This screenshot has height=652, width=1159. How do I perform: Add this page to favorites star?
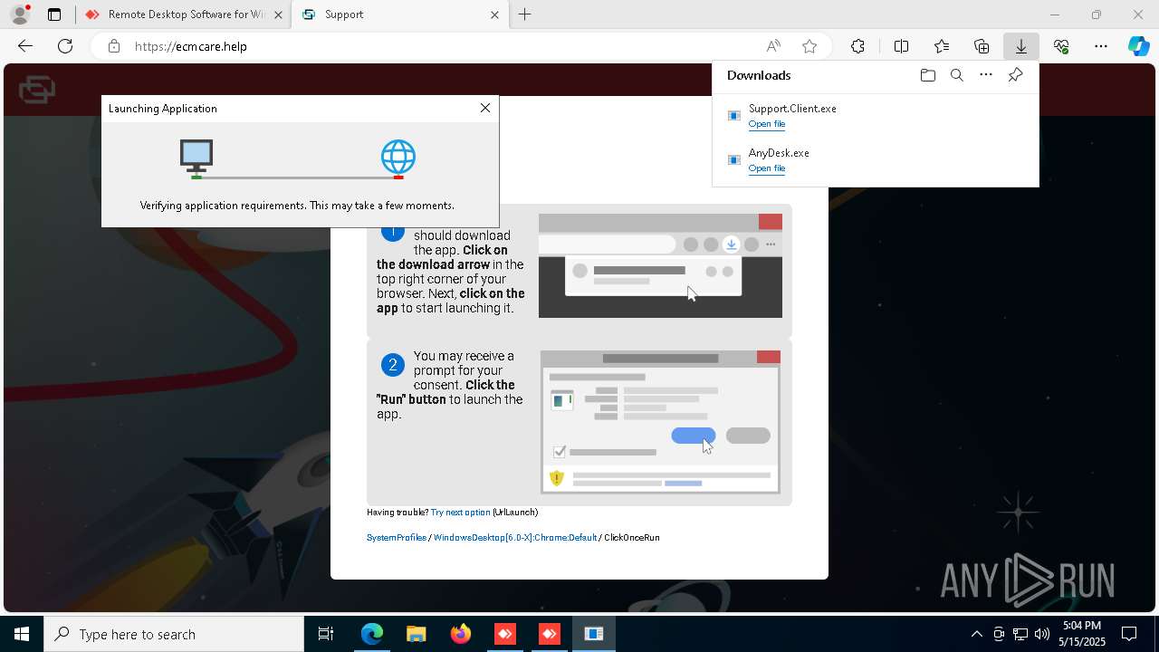[x=809, y=46]
